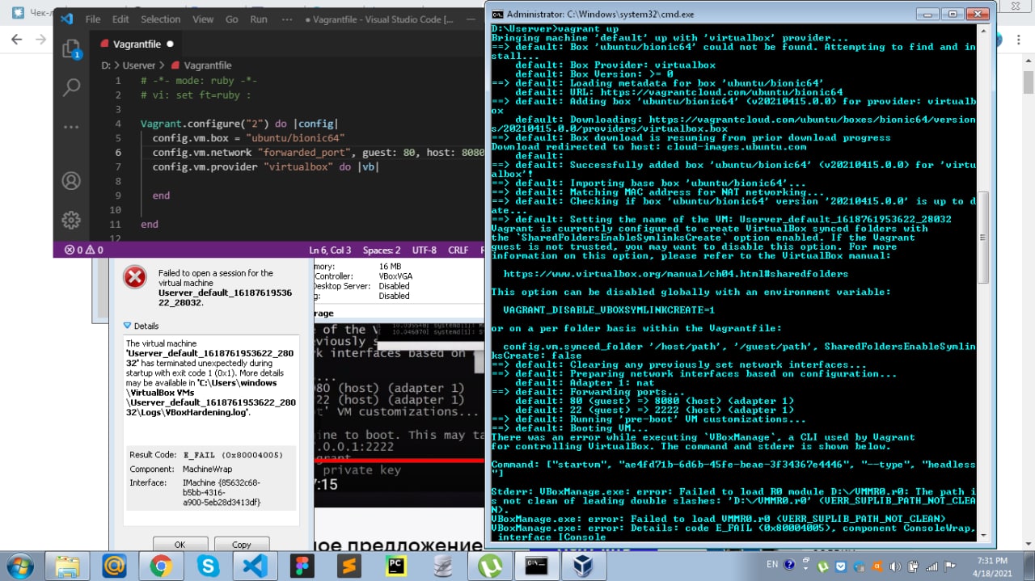This screenshot has height=581, width=1035.
Task: Click the cmd window scrollbar down arrow
Action: click(983, 535)
